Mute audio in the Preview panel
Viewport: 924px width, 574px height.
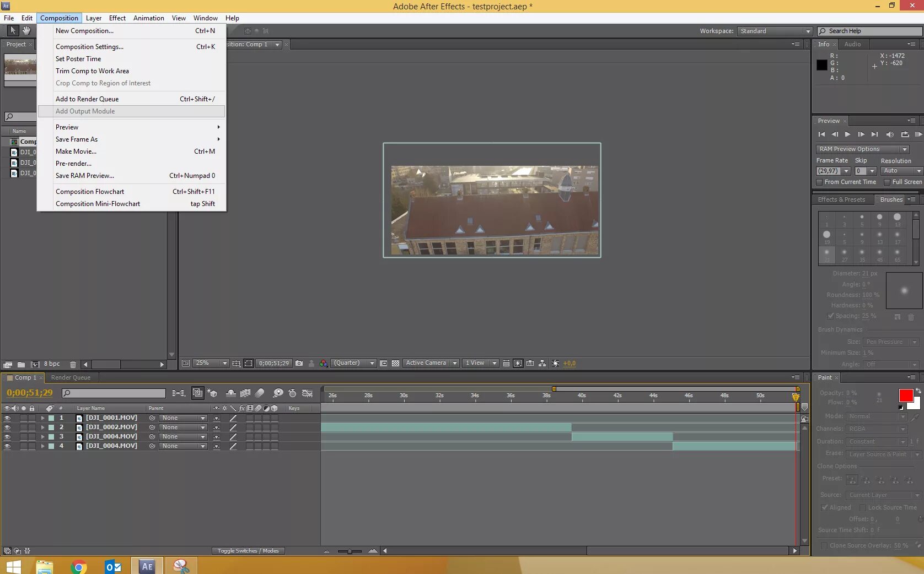889,134
